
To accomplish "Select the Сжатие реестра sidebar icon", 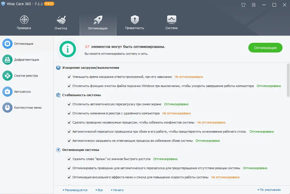I will pyautogui.click(x=7, y=76).
